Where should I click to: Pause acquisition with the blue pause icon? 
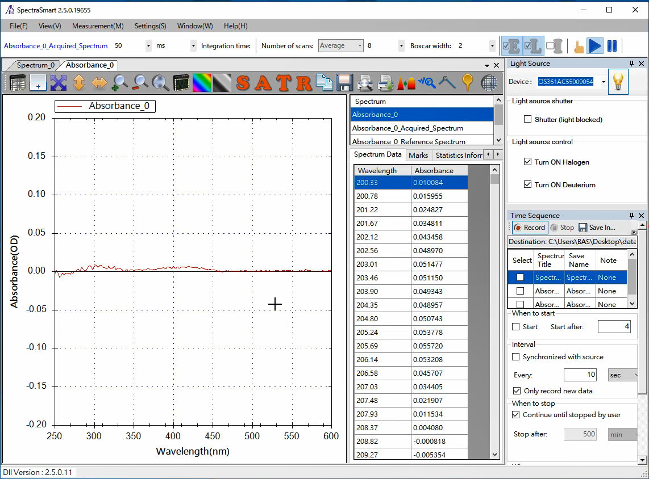[x=612, y=46]
